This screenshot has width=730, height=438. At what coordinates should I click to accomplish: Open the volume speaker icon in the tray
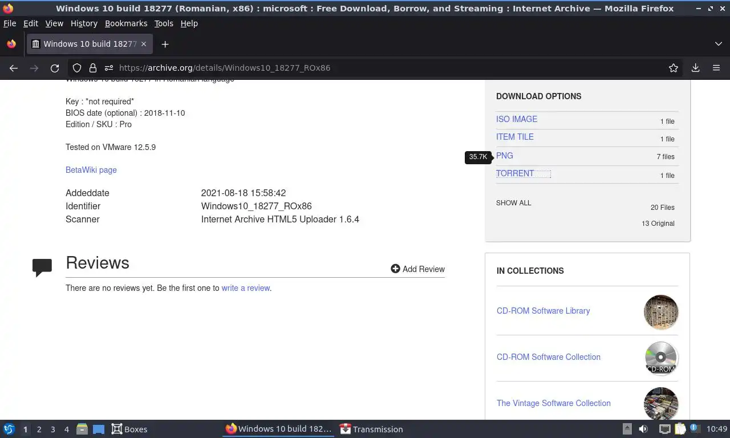tap(643, 429)
